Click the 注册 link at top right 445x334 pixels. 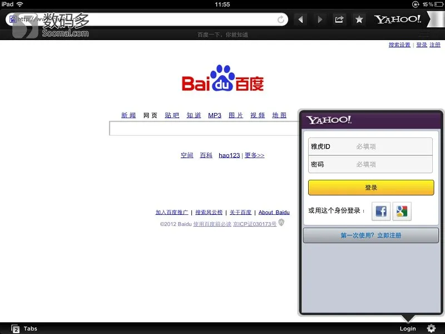coord(435,45)
